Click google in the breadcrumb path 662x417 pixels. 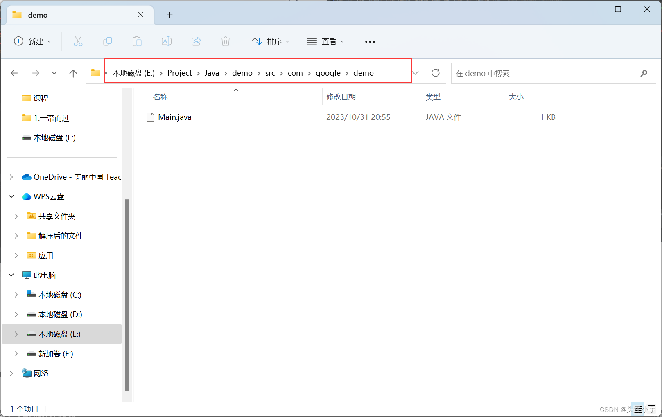click(x=328, y=73)
